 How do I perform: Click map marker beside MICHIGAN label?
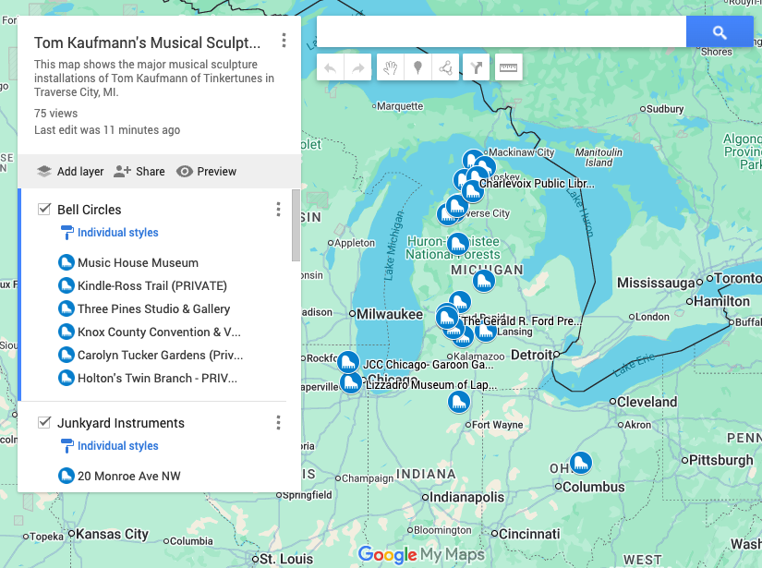point(484,281)
